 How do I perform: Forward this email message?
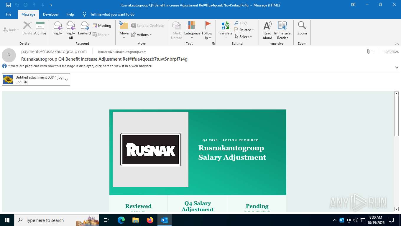(84, 29)
